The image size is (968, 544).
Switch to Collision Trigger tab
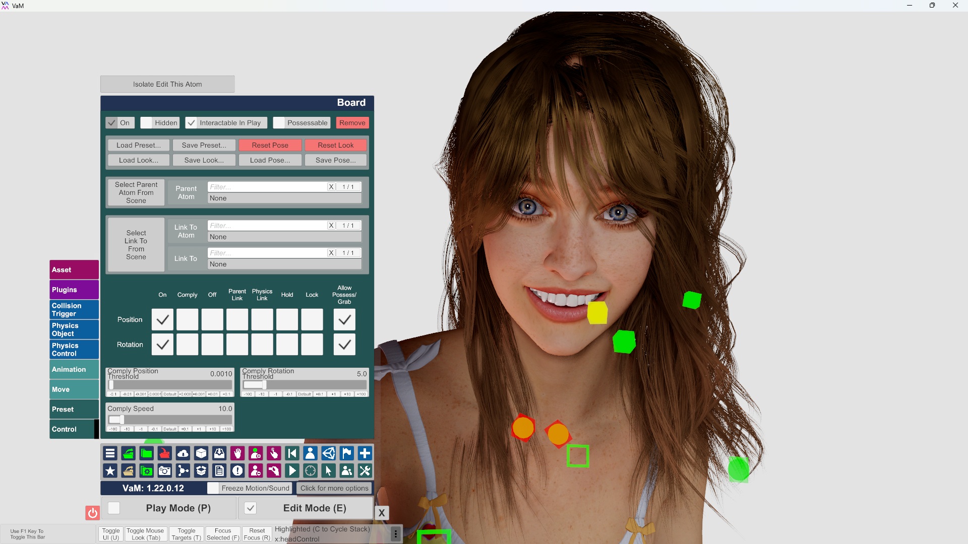[x=74, y=310]
